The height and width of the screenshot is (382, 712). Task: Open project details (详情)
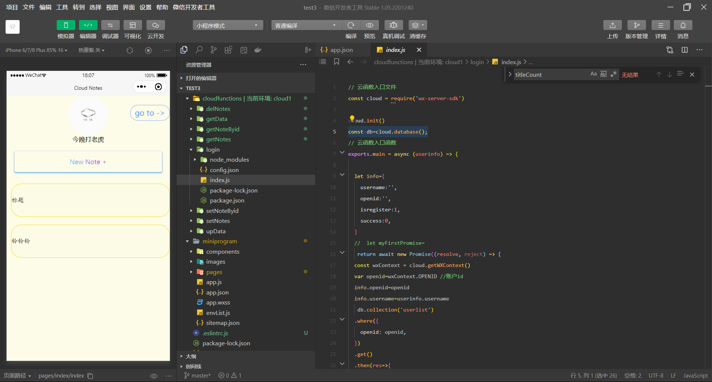click(x=660, y=25)
